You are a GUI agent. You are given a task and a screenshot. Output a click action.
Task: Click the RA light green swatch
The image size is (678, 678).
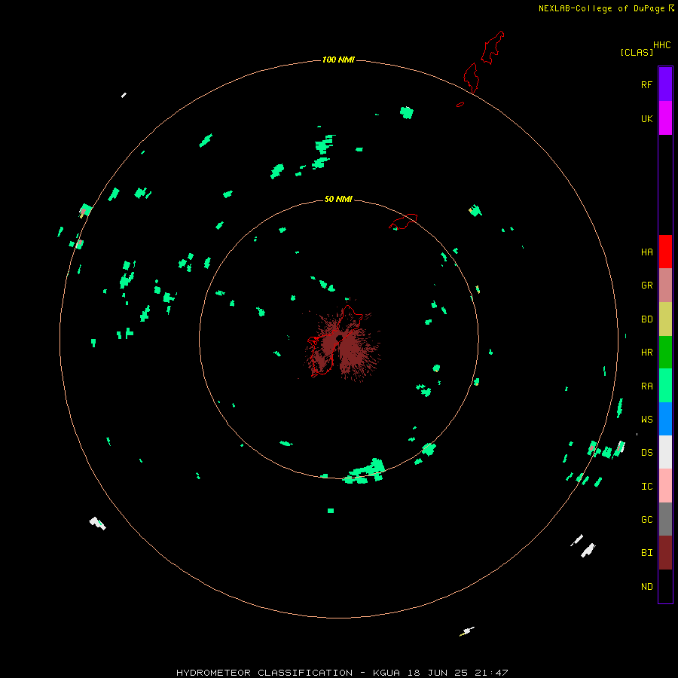[x=665, y=386]
